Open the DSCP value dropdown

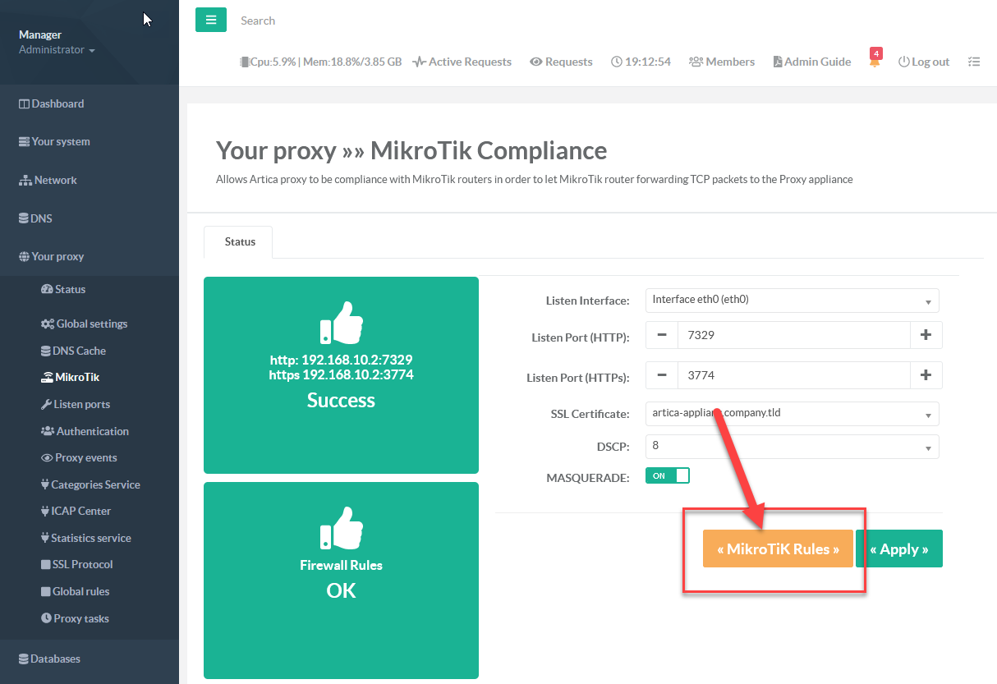[x=792, y=447]
